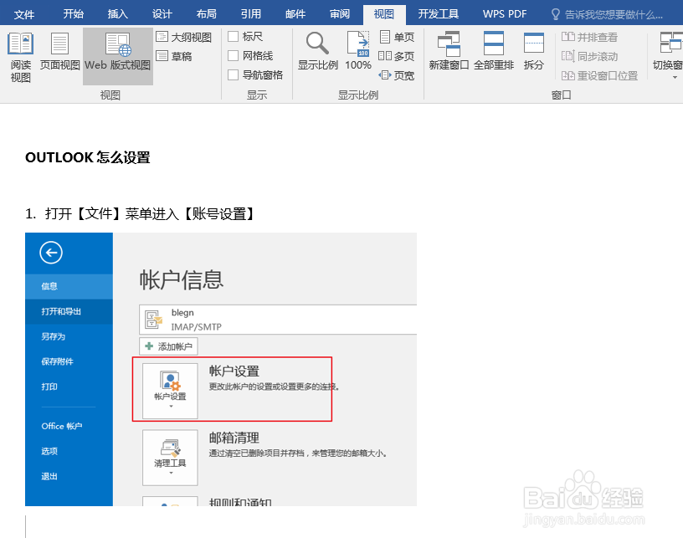This screenshot has height=543, width=683.
Task: Click the 邮箱清理 heading text
Action: (x=234, y=438)
